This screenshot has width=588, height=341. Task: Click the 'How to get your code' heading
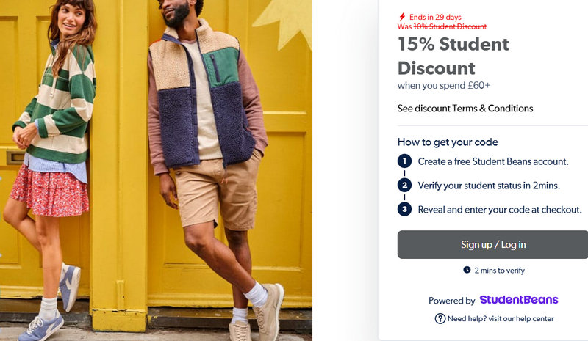[448, 142]
